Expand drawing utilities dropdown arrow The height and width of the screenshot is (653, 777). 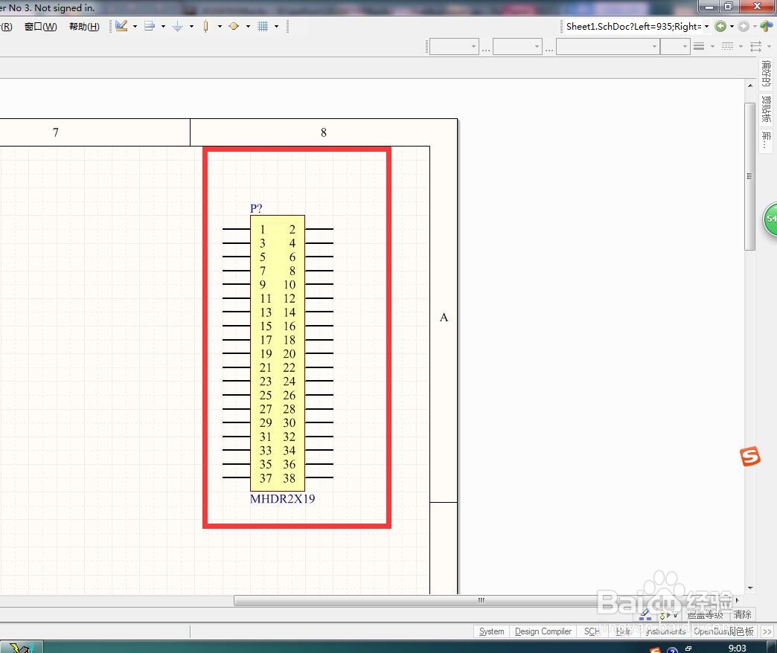coord(135,26)
